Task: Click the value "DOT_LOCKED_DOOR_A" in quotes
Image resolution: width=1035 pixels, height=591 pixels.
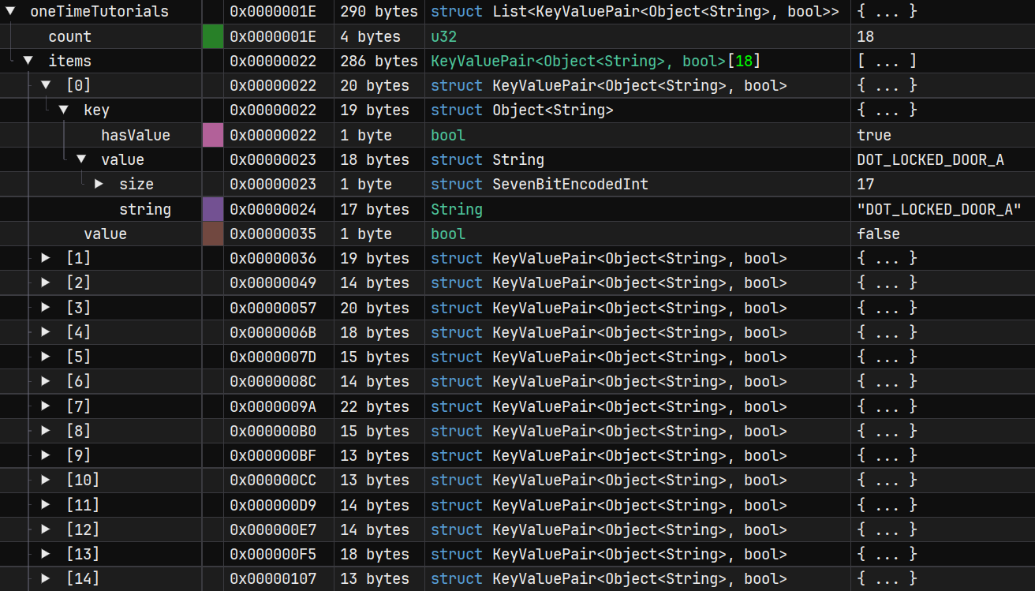Action: pyautogui.click(x=940, y=209)
